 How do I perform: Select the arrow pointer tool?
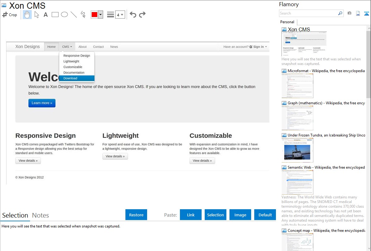click(37, 15)
